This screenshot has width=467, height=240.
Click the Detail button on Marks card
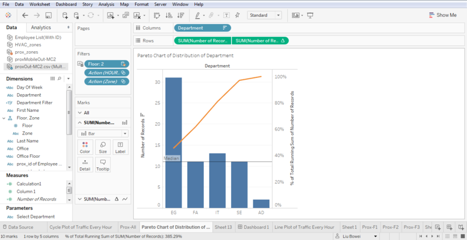[x=85, y=165]
